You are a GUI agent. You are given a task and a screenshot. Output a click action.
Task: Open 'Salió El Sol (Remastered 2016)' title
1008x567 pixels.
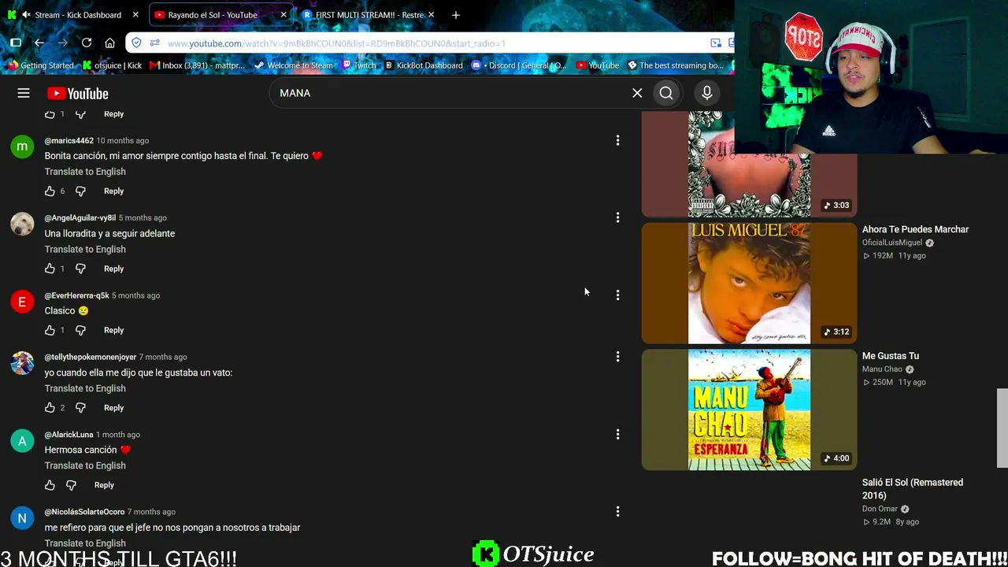coord(913,489)
